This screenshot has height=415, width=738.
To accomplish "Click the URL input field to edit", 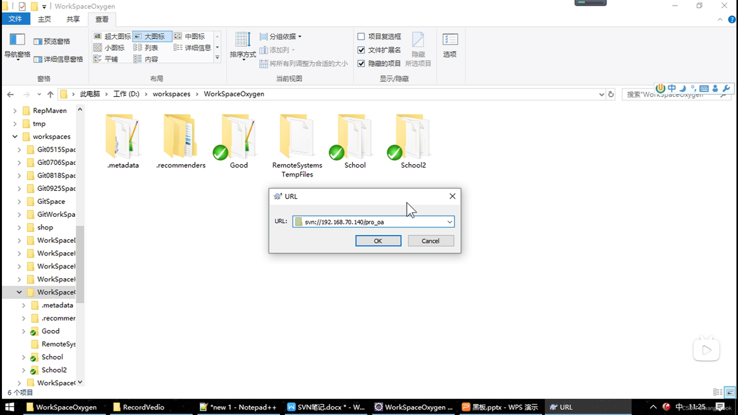I will tap(373, 222).
